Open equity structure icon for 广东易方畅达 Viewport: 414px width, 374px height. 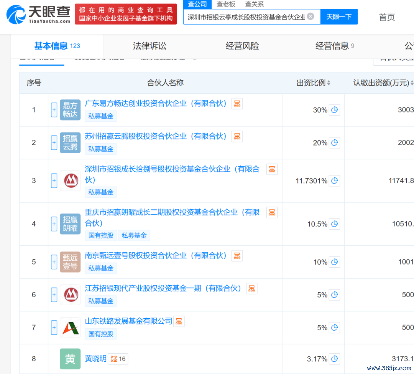coord(237,104)
